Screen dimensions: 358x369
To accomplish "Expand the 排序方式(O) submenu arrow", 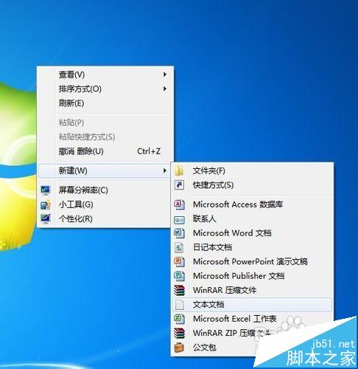I will (165, 89).
